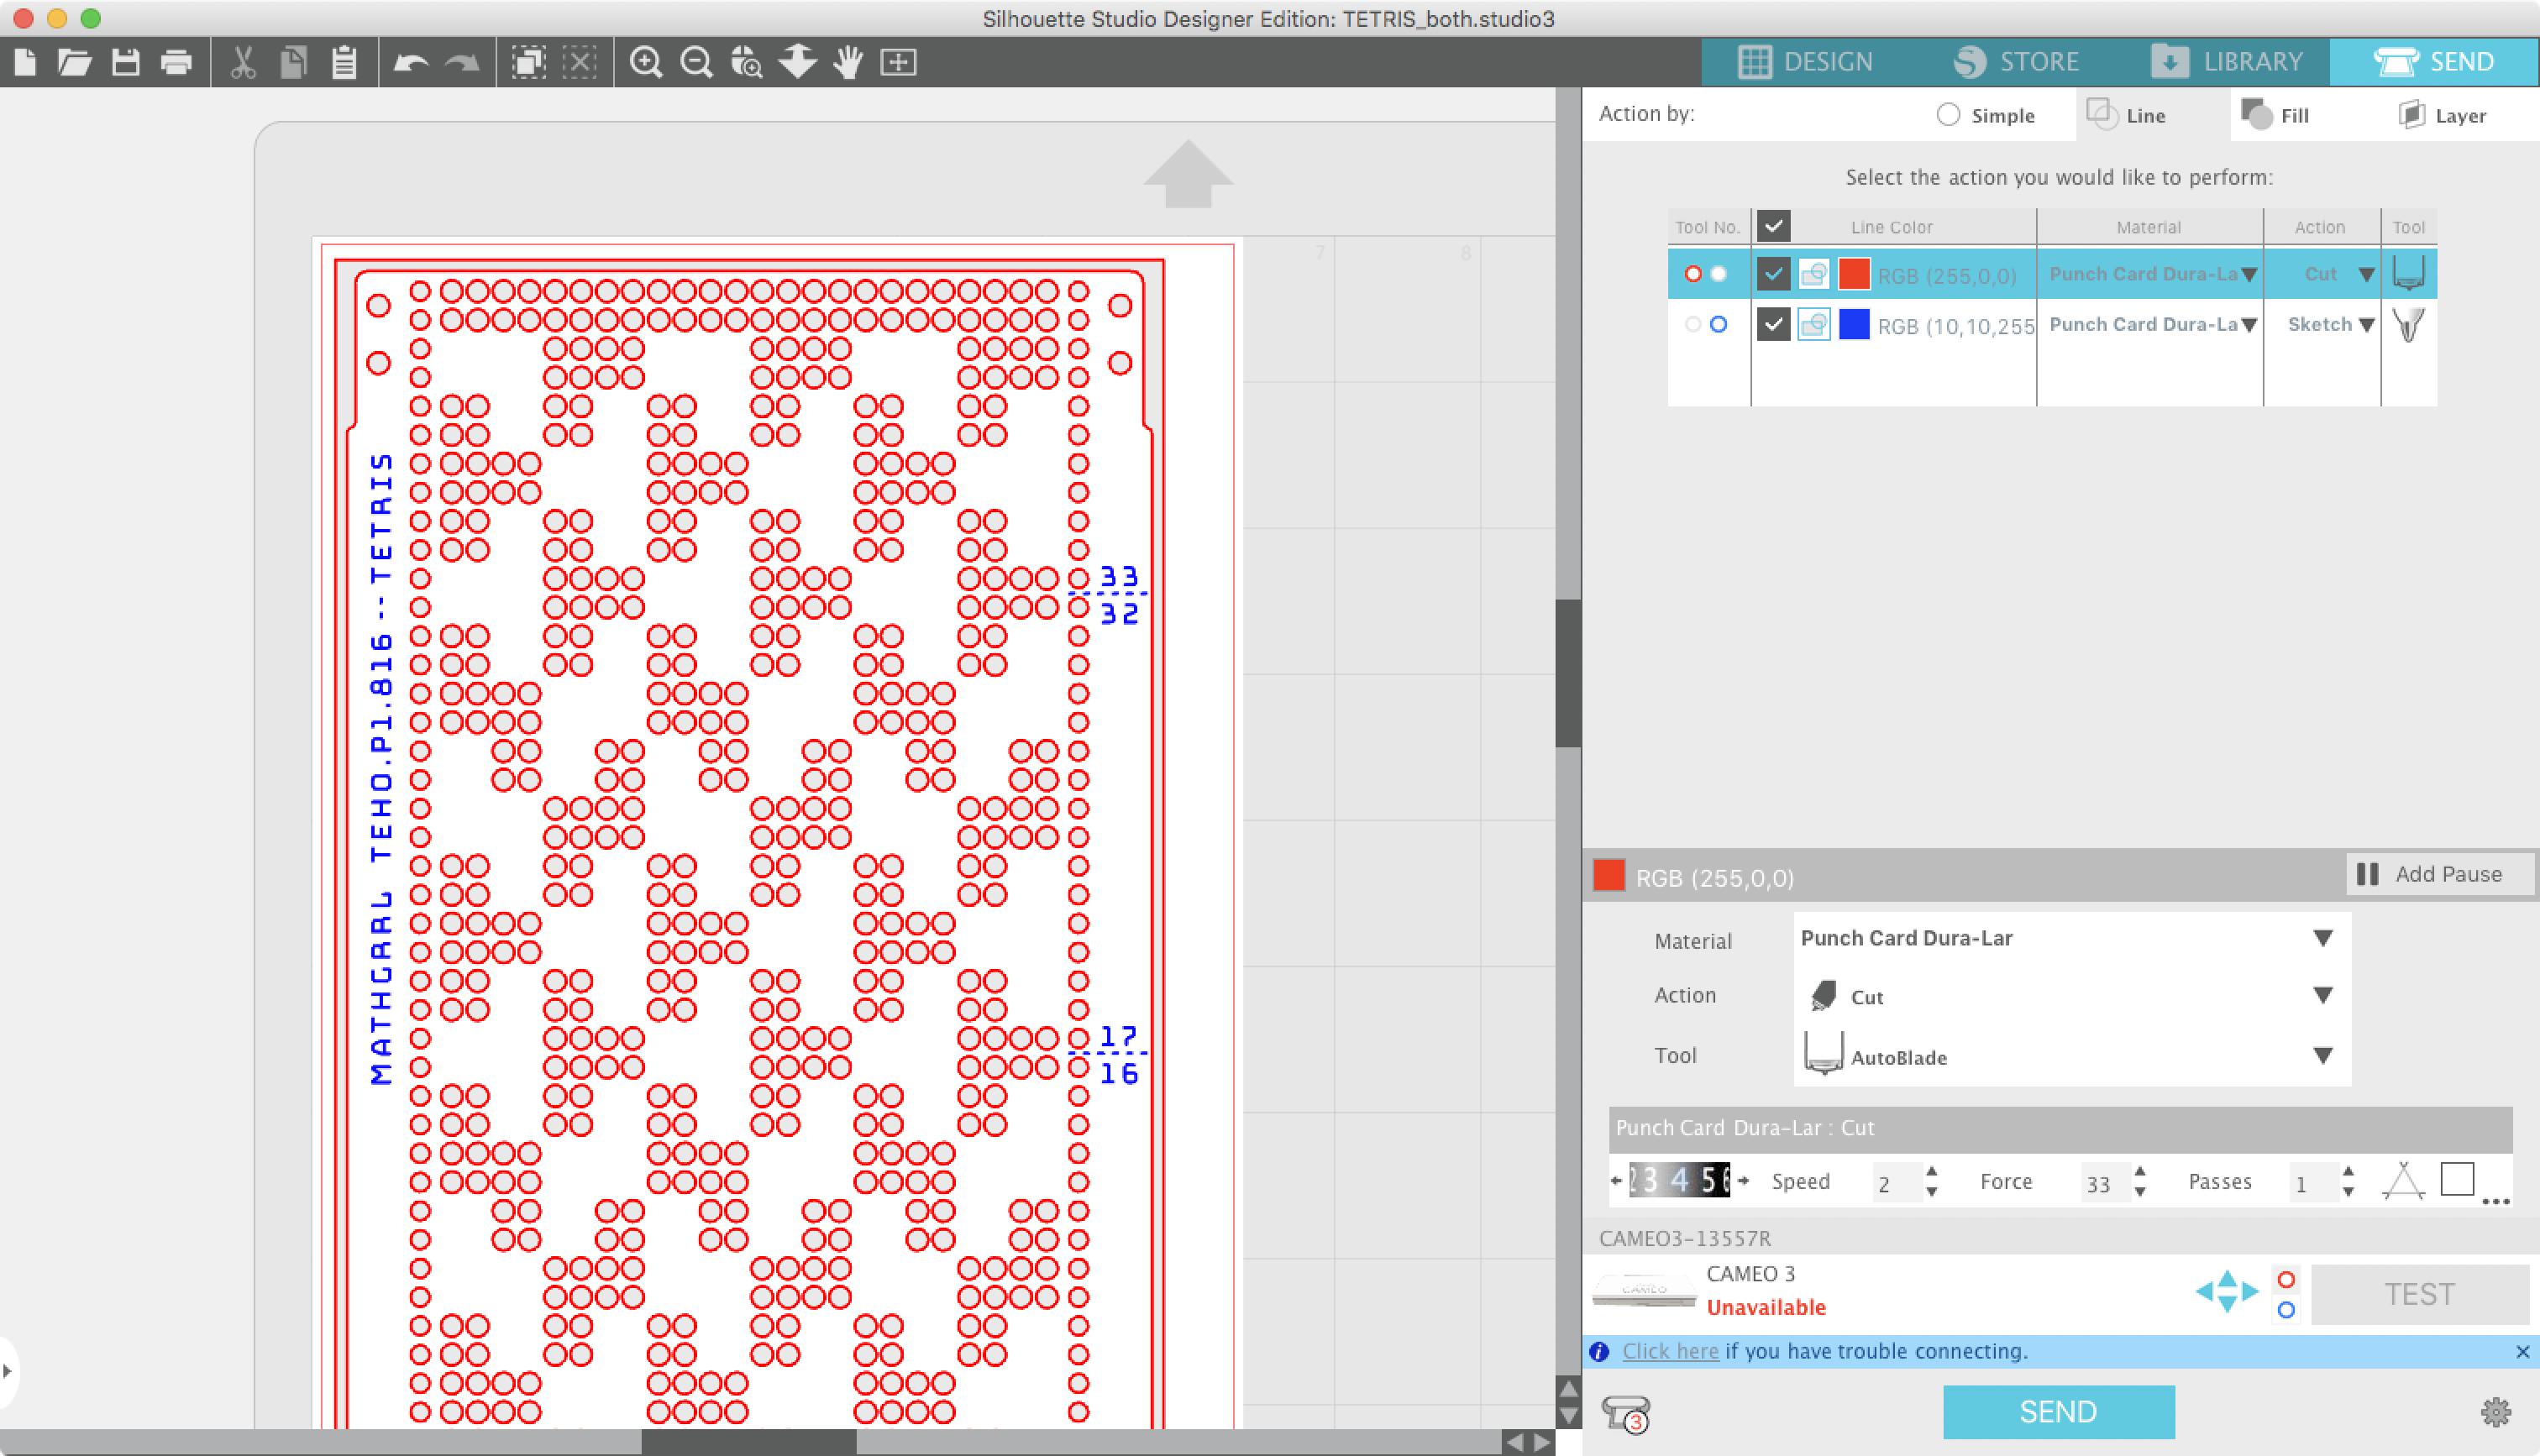Select all objects

(x=528, y=62)
